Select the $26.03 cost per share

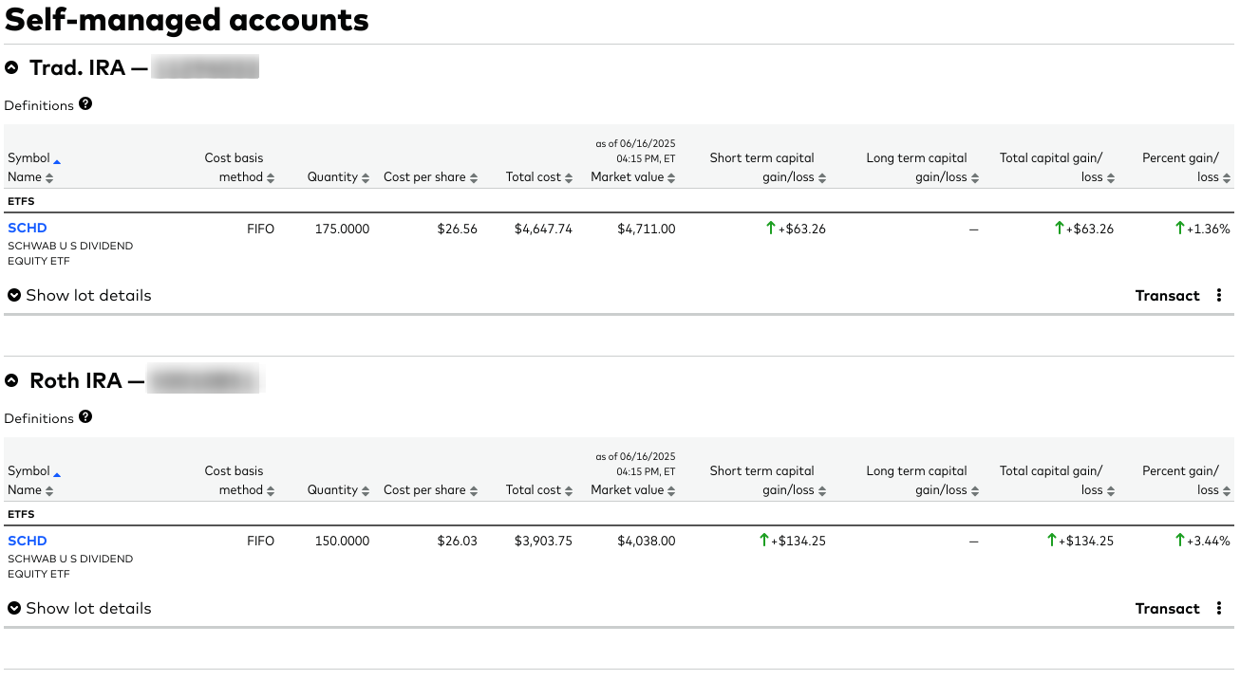coord(458,542)
